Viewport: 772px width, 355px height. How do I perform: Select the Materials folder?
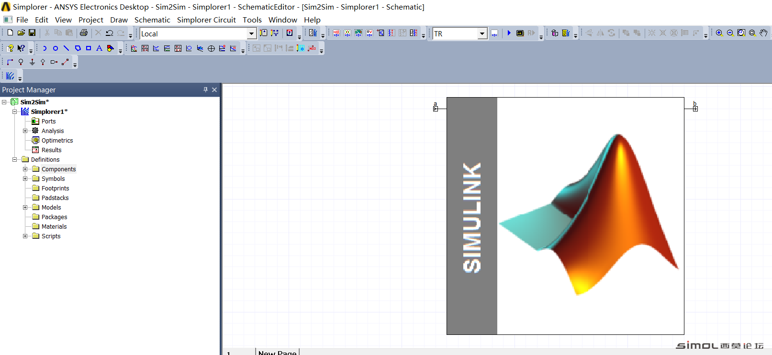coord(54,226)
